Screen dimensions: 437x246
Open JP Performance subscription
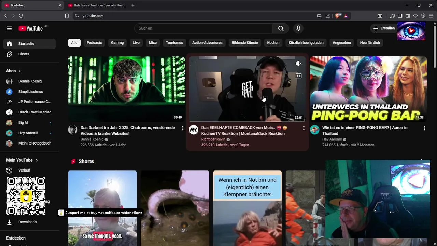[29, 102]
